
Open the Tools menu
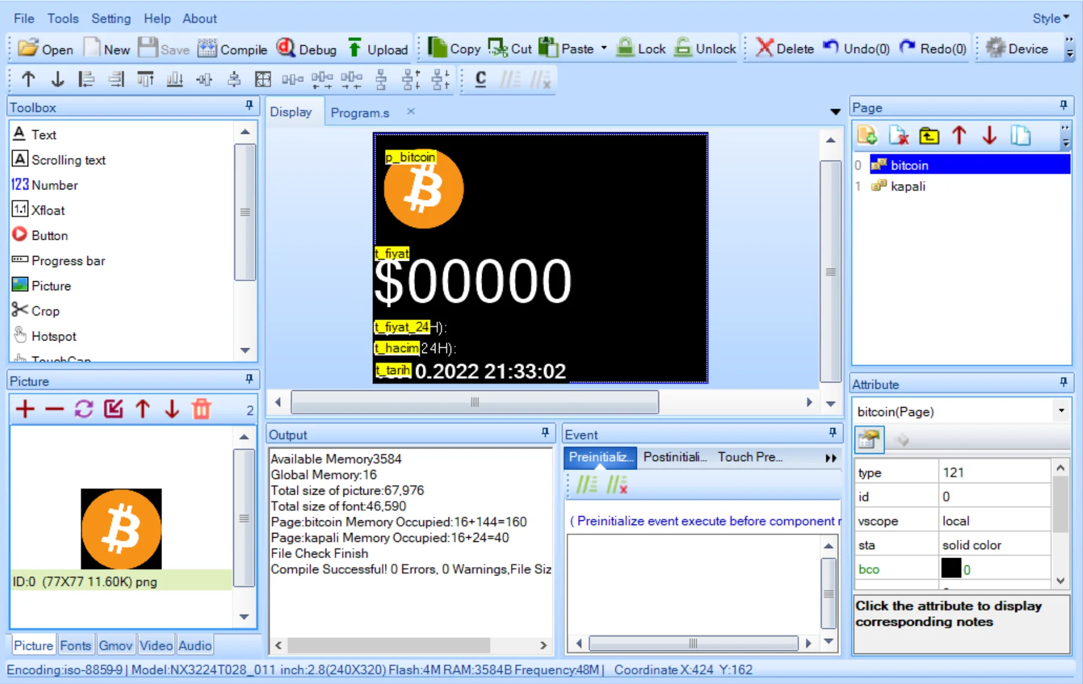[63, 19]
